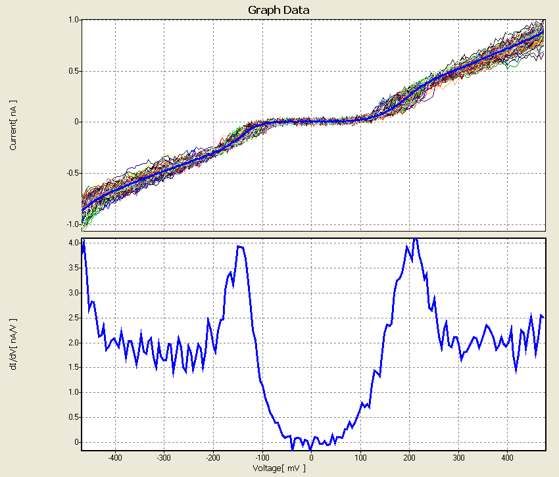The height and width of the screenshot is (477, 559).
Task: Click the -0.5 tick on current axis
Action: click(71, 173)
